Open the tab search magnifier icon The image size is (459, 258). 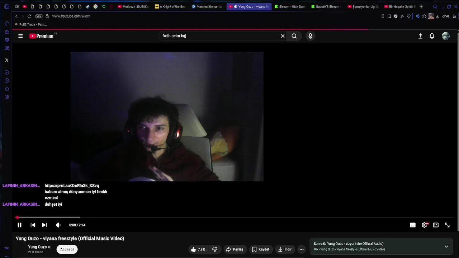tap(435, 6)
